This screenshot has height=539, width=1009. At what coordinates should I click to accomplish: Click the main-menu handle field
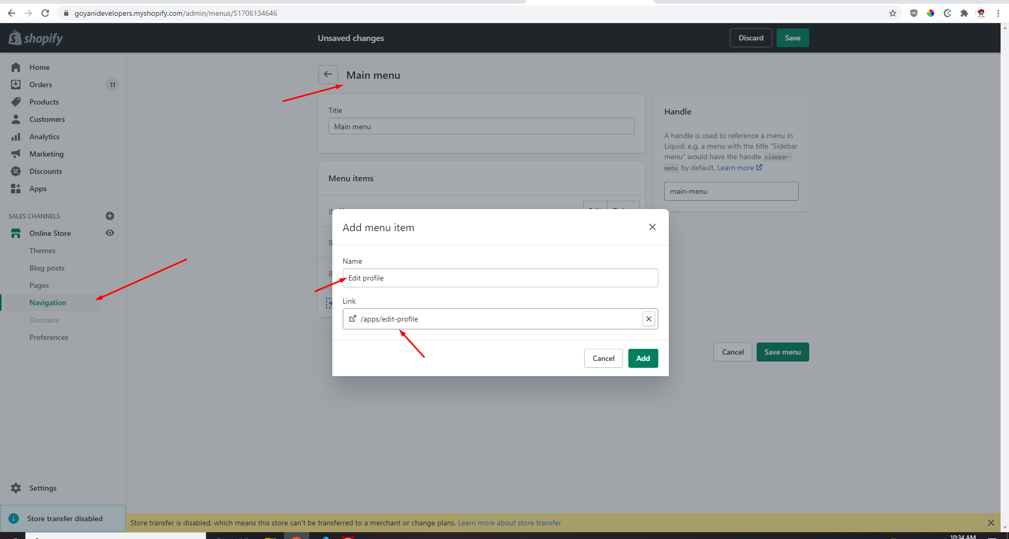pyautogui.click(x=731, y=191)
